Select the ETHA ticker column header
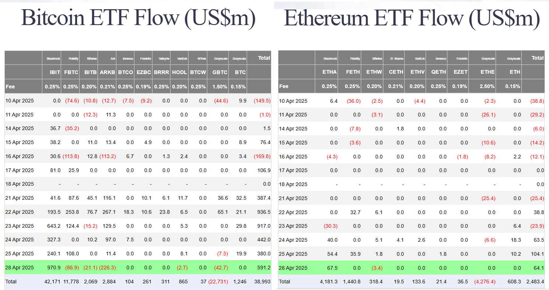The height and width of the screenshot is (290, 549). tap(329, 72)
